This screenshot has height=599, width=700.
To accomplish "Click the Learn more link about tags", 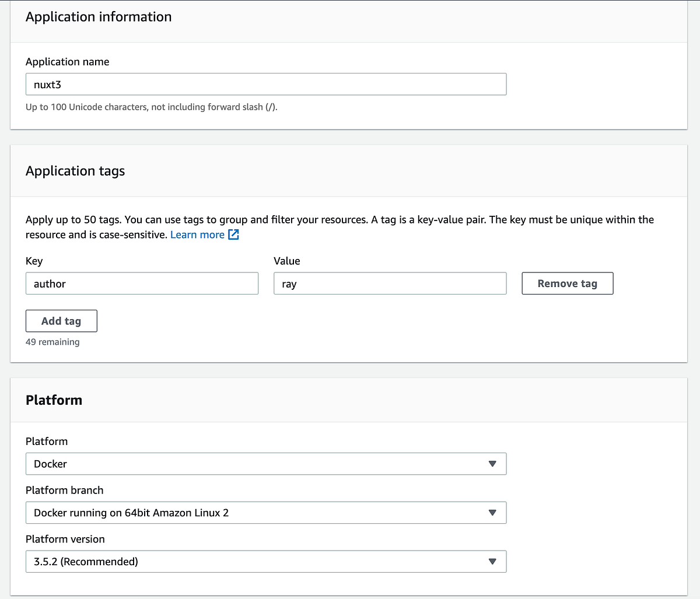I will [198, 234].
